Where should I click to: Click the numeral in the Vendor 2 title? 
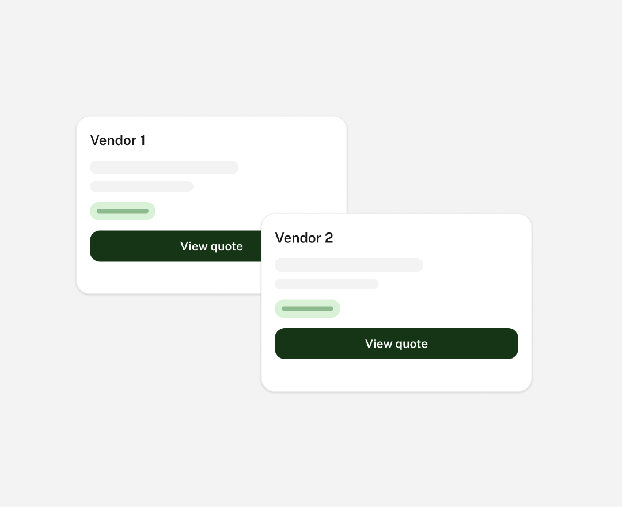tap(328, 238)
